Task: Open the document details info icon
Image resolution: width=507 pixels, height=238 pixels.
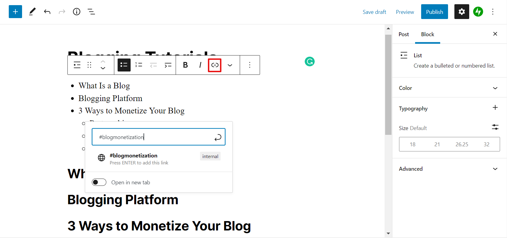Action: pos(76,12)
